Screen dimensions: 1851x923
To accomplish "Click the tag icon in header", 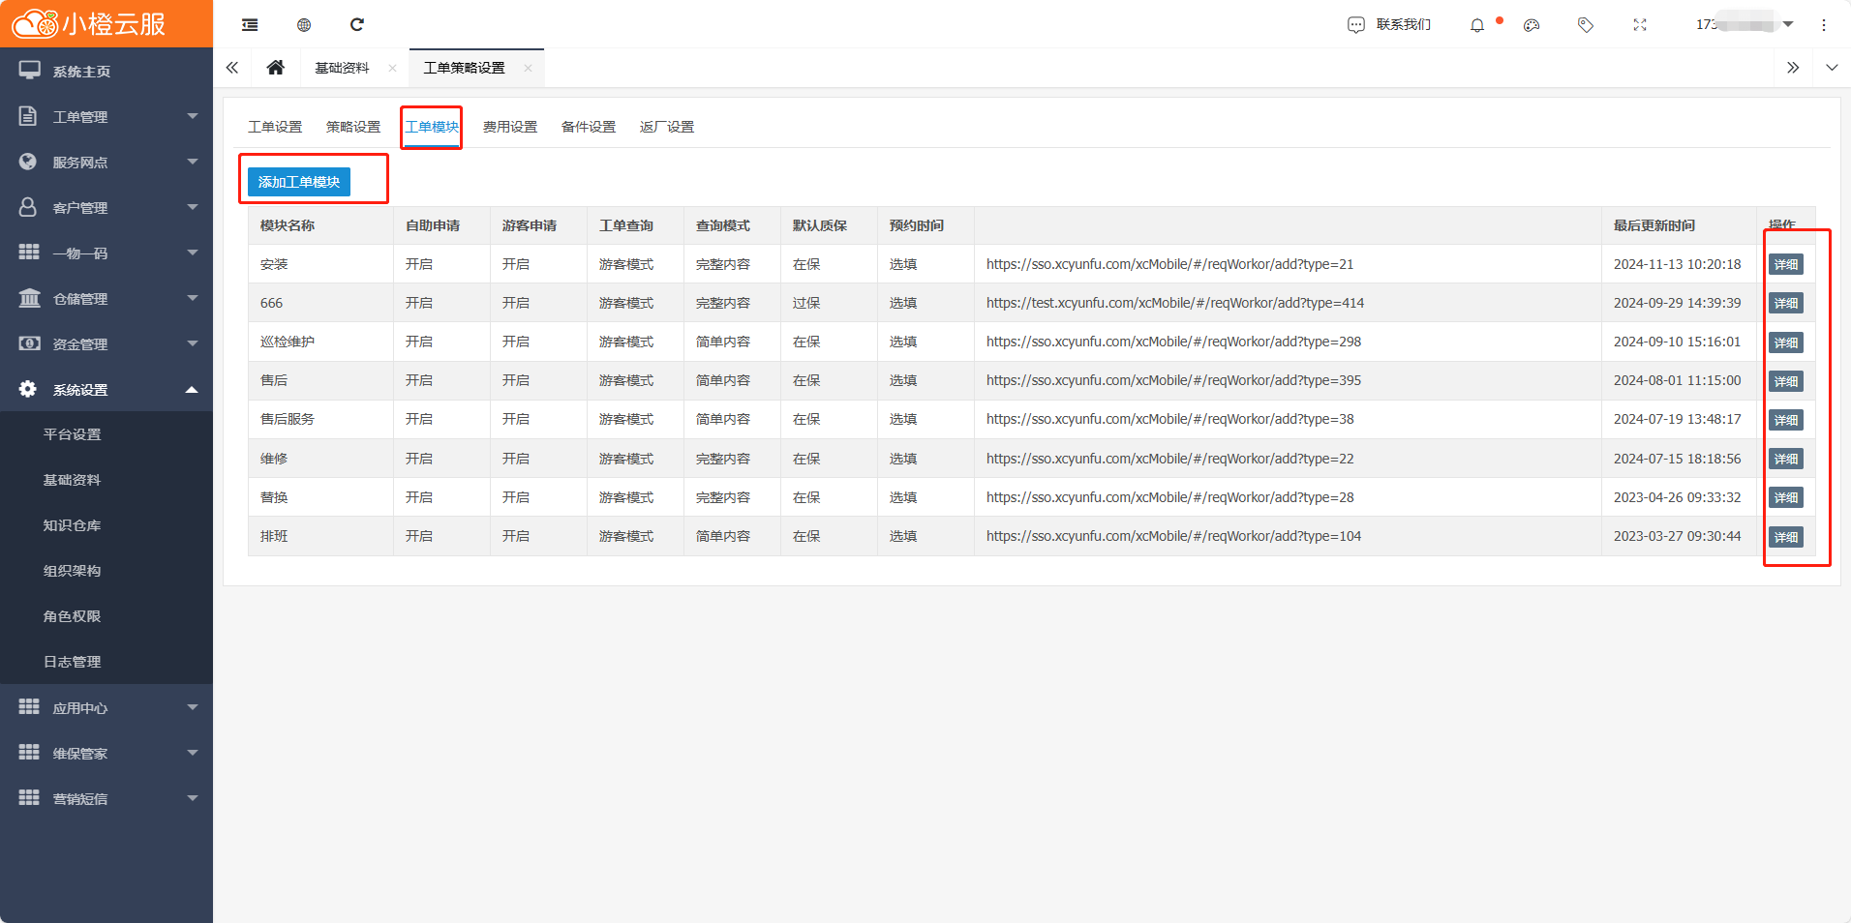I will tap(1586, 25).
